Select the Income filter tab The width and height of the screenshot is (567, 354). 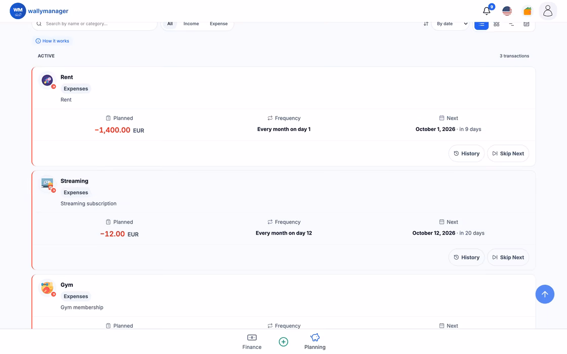[191, 24]
